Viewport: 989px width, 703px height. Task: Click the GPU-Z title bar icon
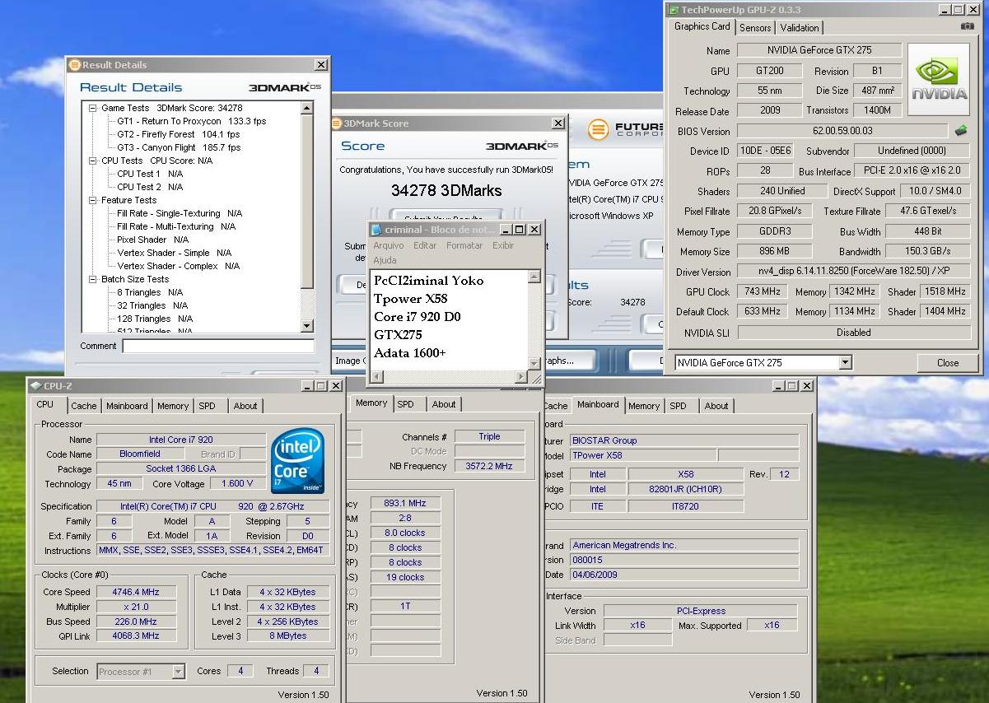[x=673, y=10]
